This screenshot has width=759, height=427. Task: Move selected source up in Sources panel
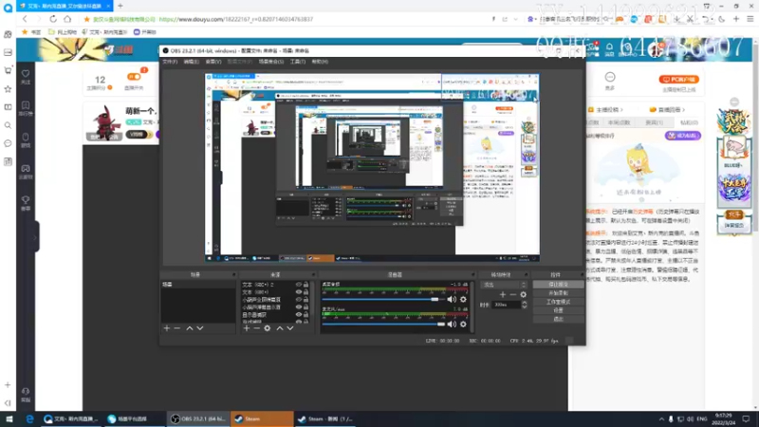(x=280, y=328)
